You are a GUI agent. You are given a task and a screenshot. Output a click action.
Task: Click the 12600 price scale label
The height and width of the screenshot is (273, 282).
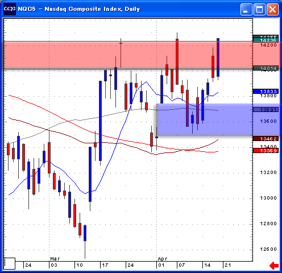click(x=268, y=249)
